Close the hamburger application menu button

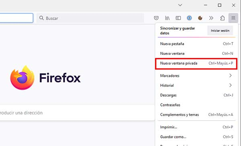[x=233, y=18]
